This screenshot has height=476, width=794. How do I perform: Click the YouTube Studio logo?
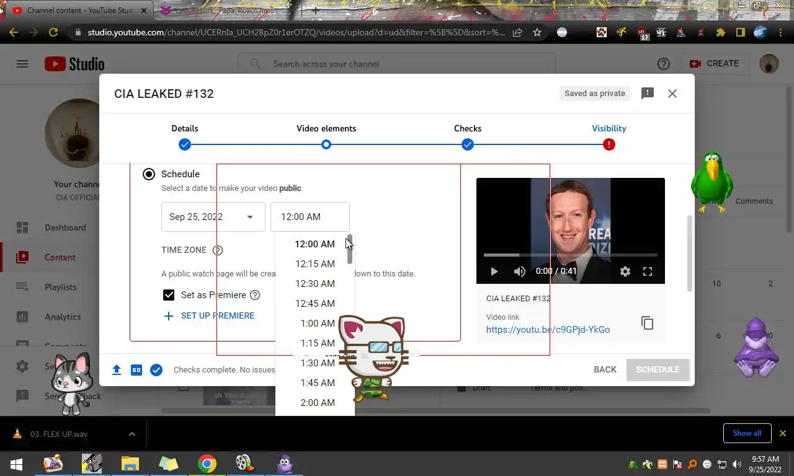coord(74,64)
